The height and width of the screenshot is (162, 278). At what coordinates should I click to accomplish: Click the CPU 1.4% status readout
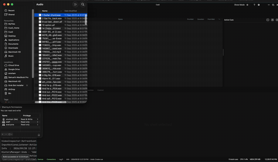point(244,159)
